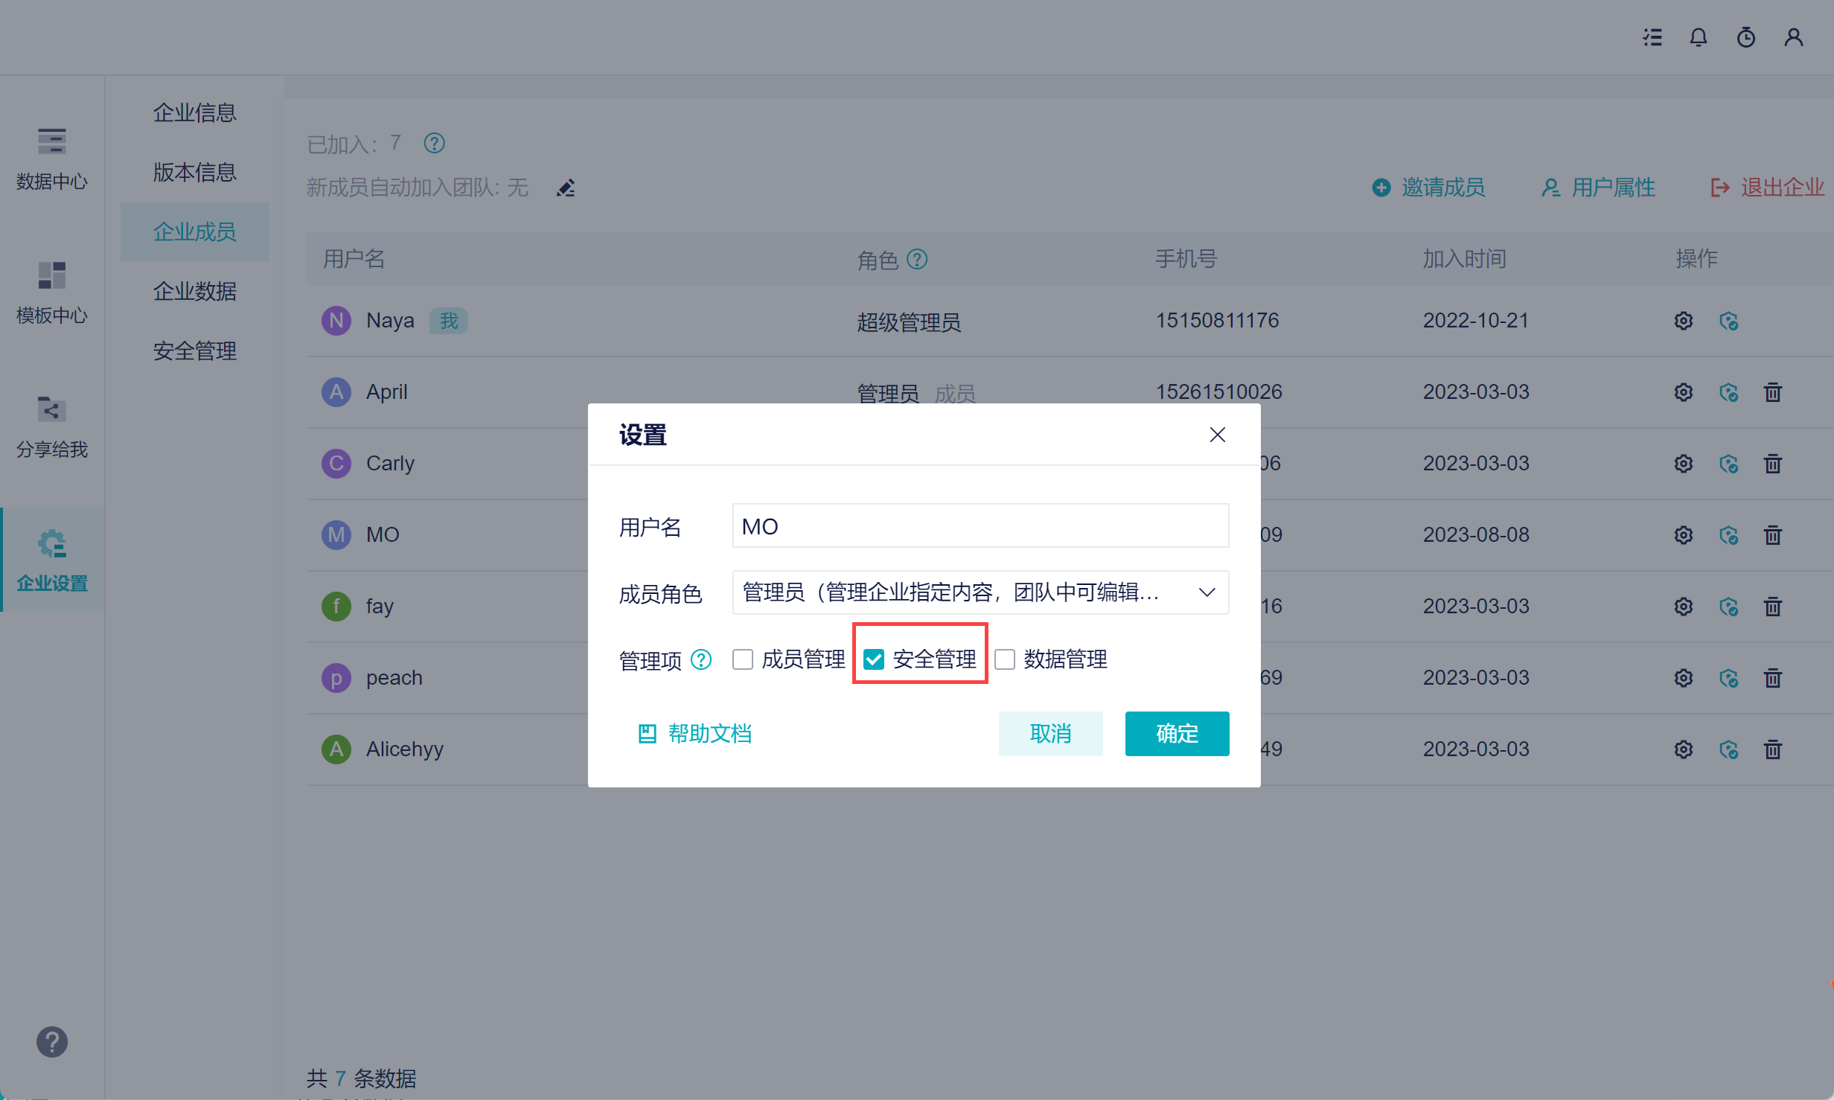Open the notification bell icon

(1698, 37)
